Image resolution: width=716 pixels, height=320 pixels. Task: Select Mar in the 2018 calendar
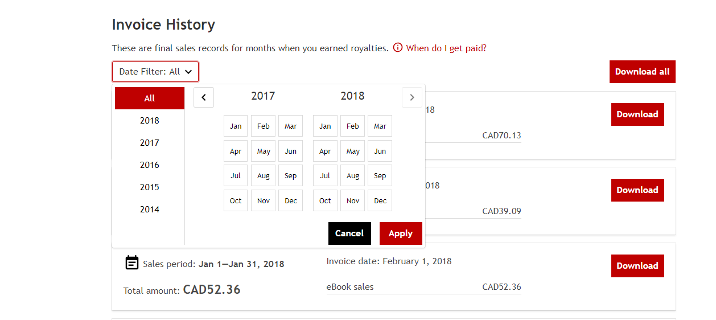(x=380, y=126)
